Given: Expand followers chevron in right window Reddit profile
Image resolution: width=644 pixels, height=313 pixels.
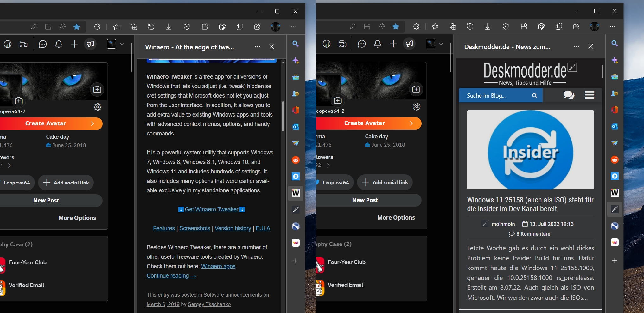Looking at the screenshot, I should click(x=328, y=165).
